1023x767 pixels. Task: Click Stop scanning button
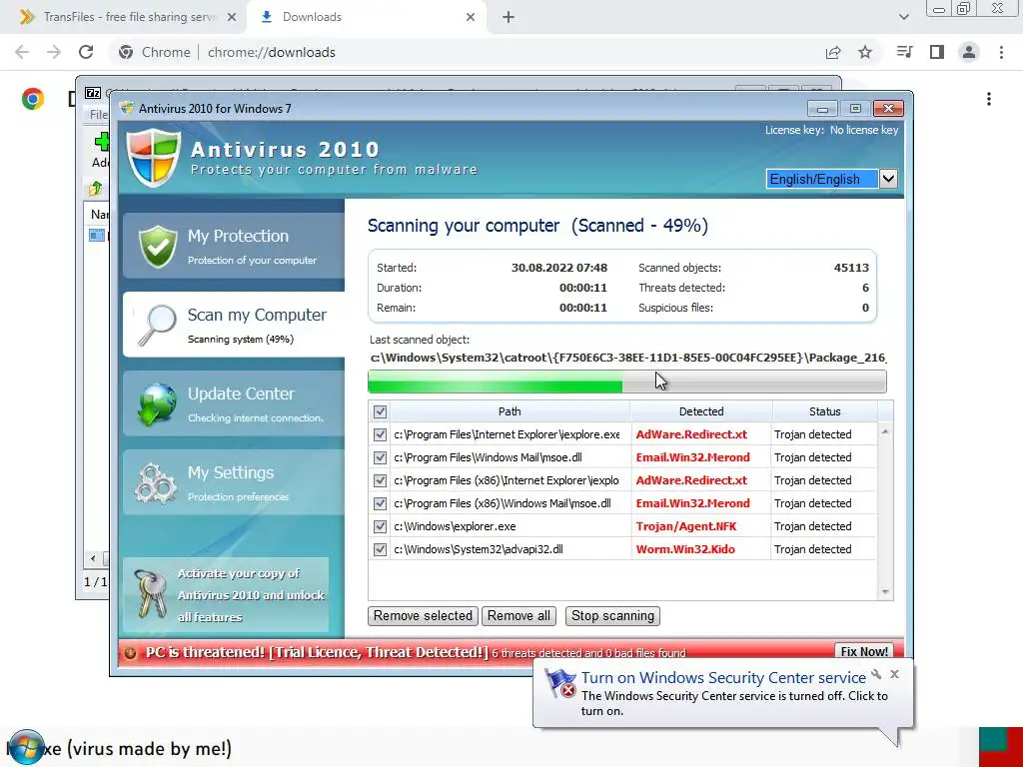(612, 615)
